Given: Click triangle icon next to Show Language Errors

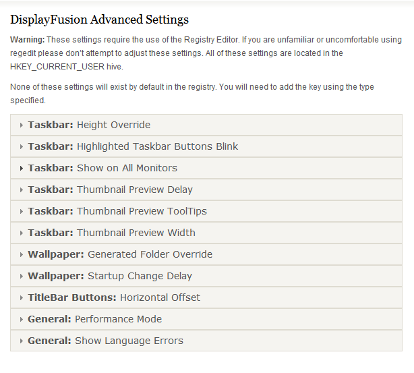Looking at the screenshot, I should [22, 341].
